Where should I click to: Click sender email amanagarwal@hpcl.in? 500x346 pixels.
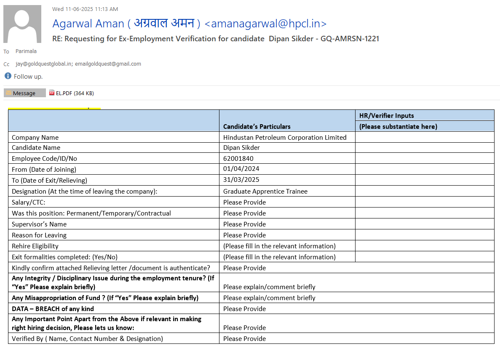pos(265,24)
